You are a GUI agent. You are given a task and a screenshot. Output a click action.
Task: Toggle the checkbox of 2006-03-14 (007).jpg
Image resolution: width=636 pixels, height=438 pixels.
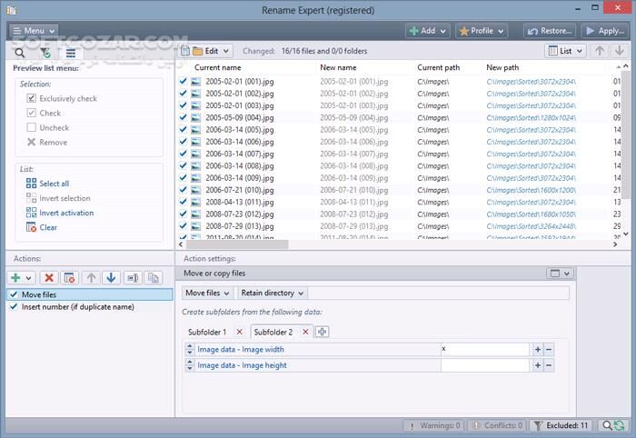(x=183, y=154)
